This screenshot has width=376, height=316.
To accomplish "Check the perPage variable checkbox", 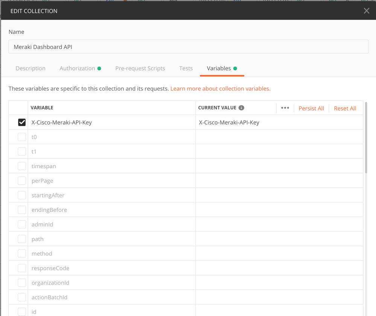I will [x=22, y=181].
